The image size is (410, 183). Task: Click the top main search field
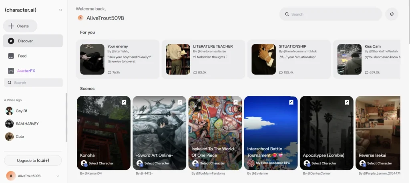pyautogui.click(x=331, y=14)
